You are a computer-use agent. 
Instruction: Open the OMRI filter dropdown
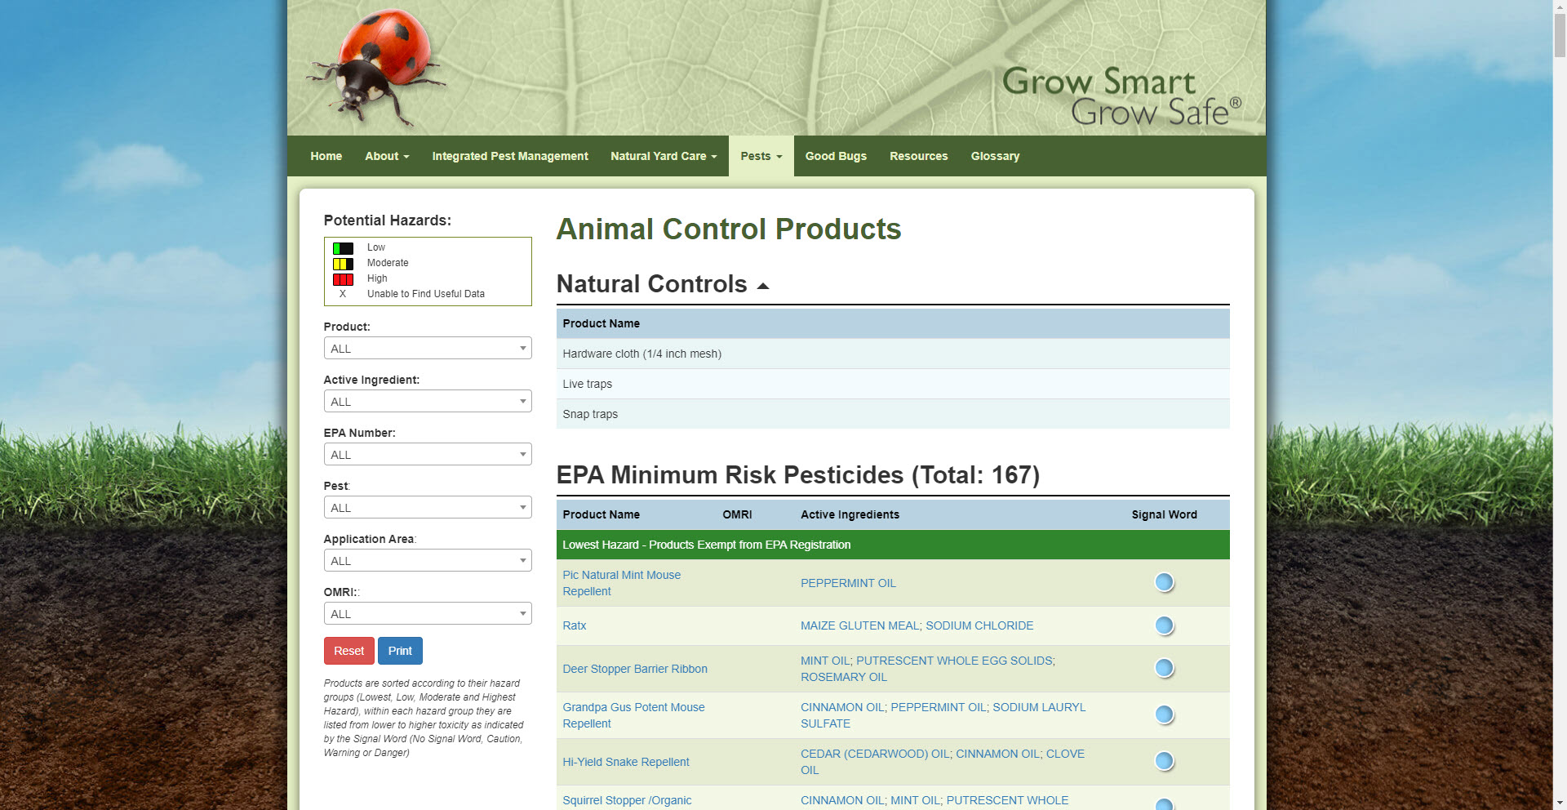coord(428,613)
